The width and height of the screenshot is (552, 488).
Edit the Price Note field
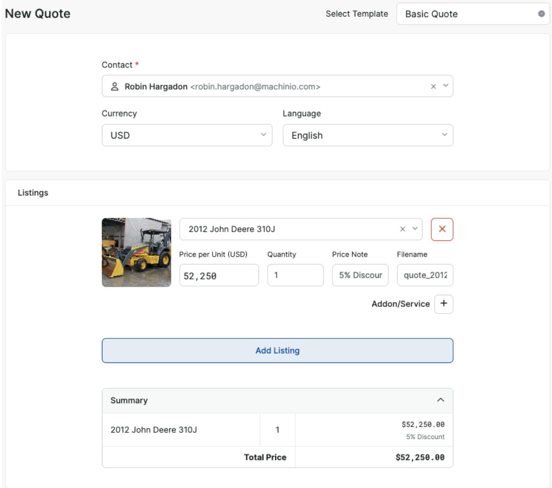point(360,275)
